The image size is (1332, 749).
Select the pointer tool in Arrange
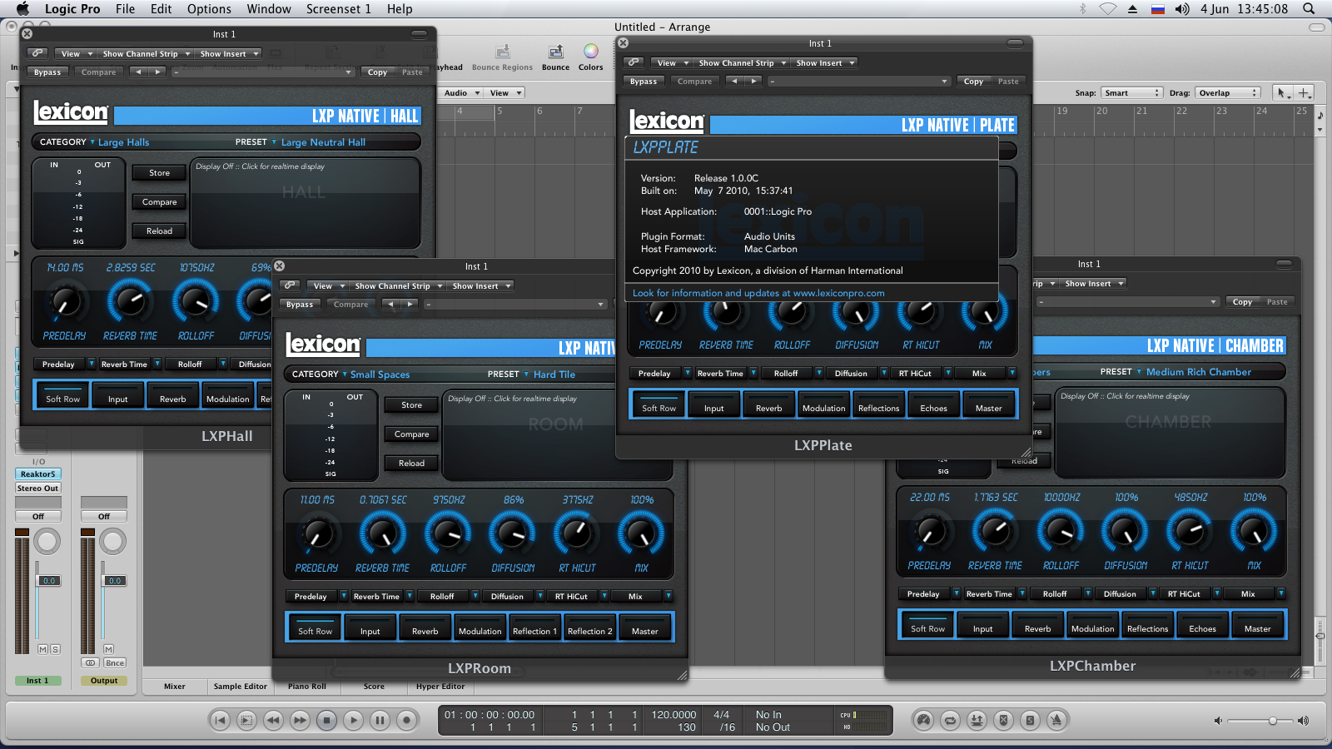coord(1282,92)
